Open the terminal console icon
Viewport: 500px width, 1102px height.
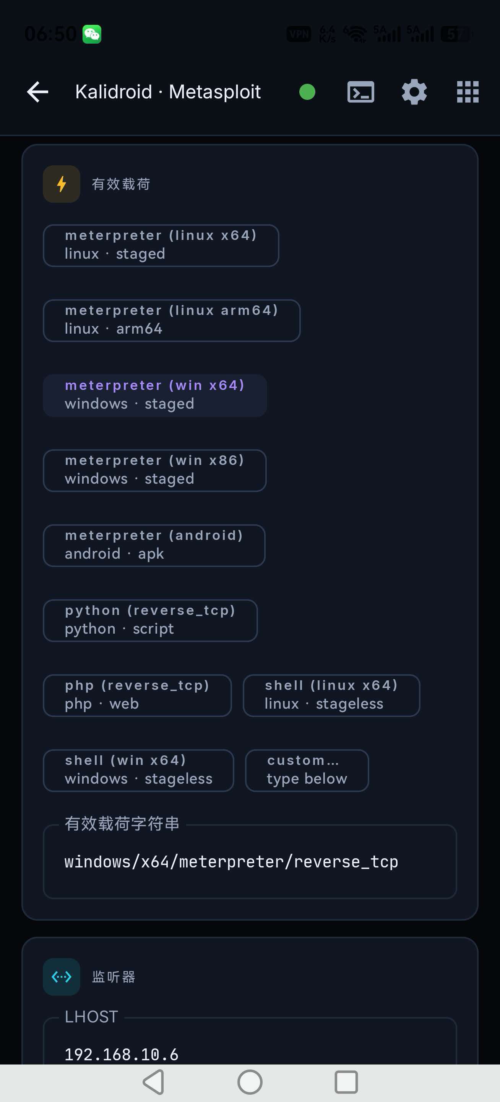click(x=361, y=92)
